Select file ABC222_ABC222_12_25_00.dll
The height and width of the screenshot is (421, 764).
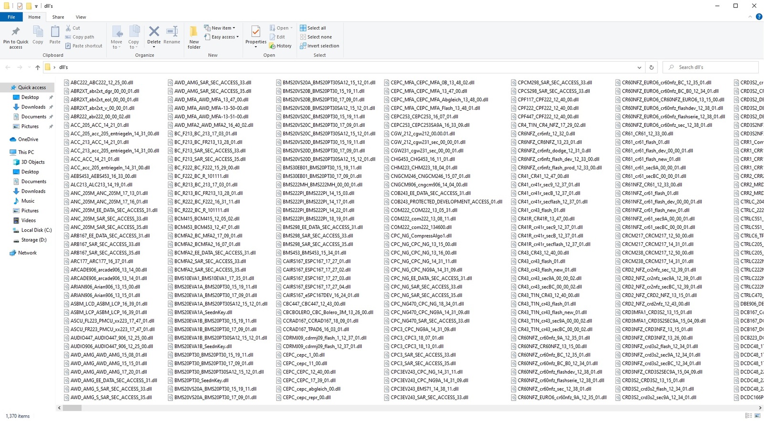point(98,82)
